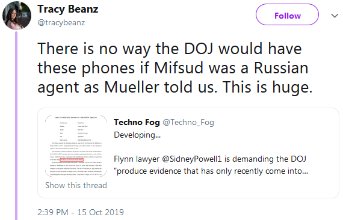Click the purple Follow button
343x220 pixels.
[287, 14]
